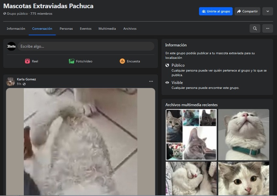
Task: Click the Público globe icon in Información
Action: pos(167,65)
